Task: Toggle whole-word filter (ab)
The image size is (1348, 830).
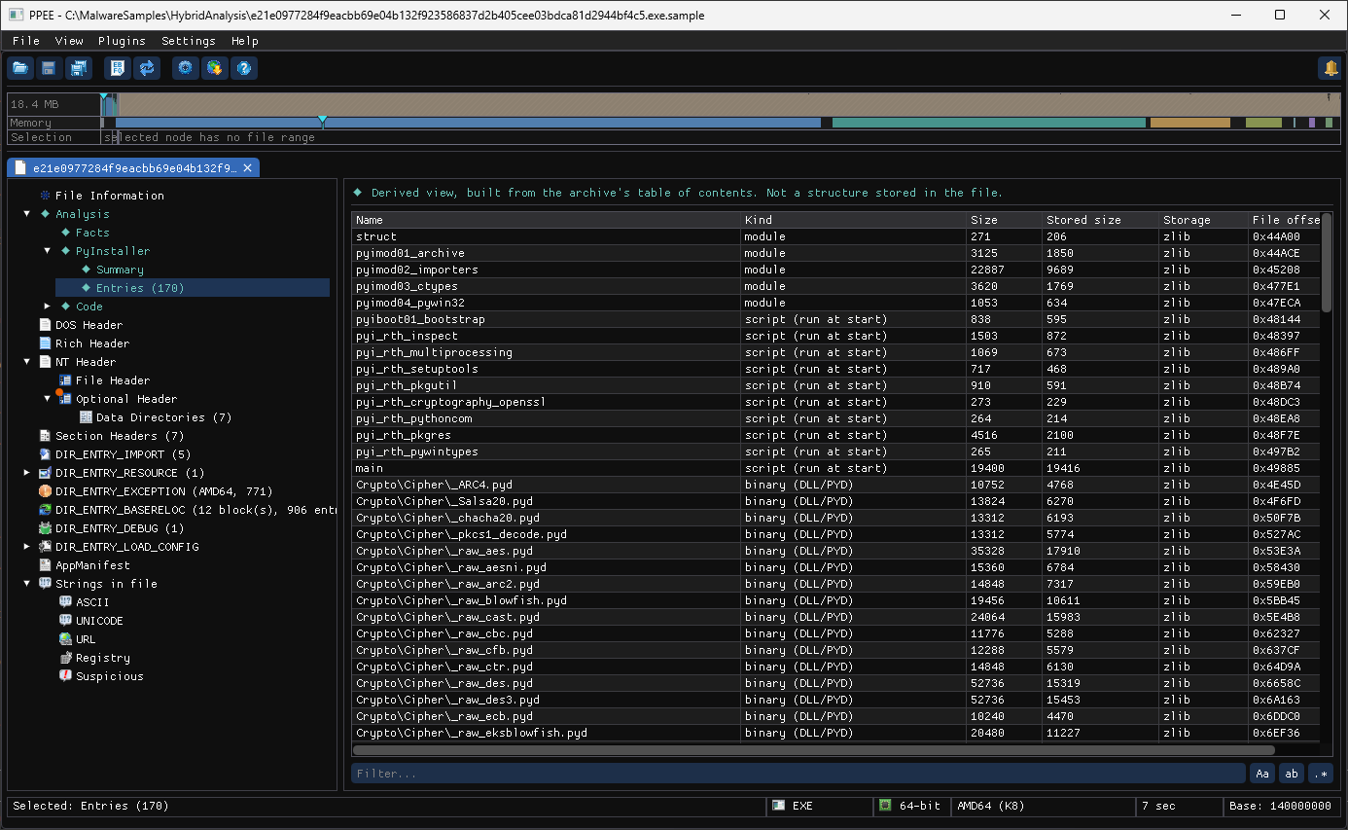Action: [x=1292, y=774]
